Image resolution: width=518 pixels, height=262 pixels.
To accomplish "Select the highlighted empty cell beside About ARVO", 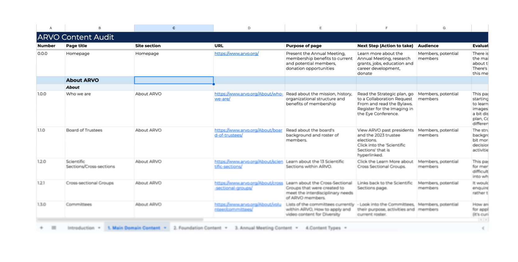I will [174, 80].
